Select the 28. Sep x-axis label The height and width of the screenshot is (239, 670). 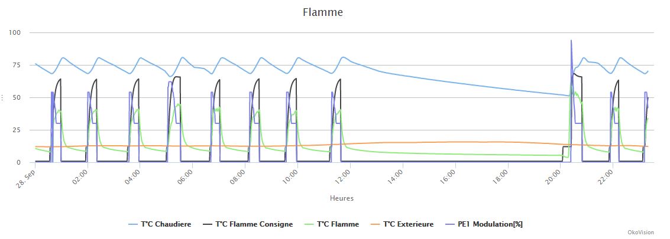tap(30, 175)
